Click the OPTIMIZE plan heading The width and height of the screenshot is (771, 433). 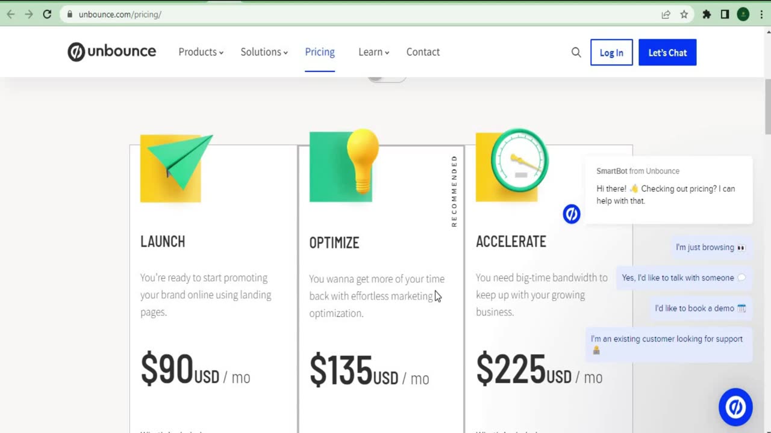[x=334, y=243]
